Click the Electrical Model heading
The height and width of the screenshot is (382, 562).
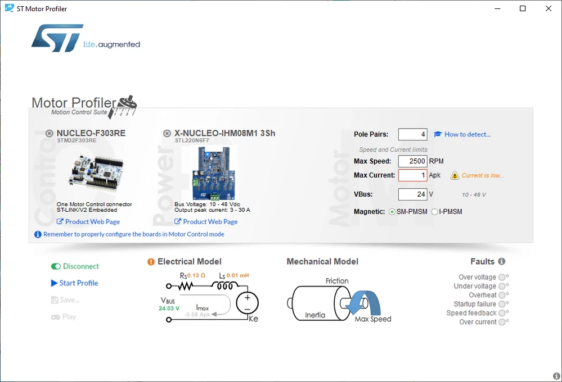(x=190, y=262)
